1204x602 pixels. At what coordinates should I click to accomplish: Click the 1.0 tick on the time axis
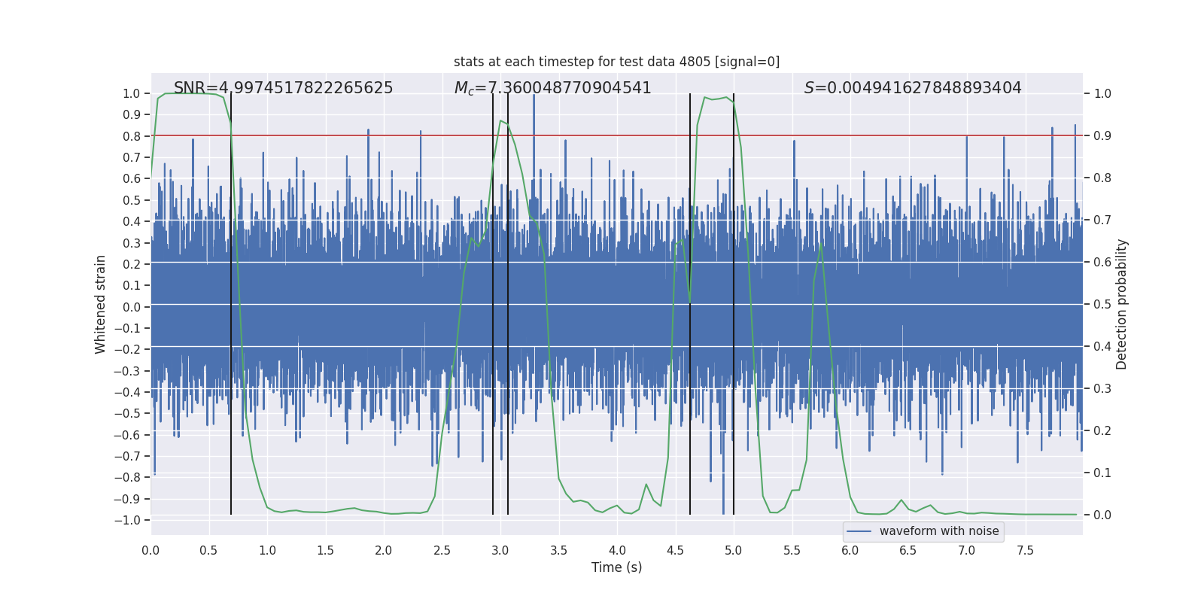tap(267, 550)
